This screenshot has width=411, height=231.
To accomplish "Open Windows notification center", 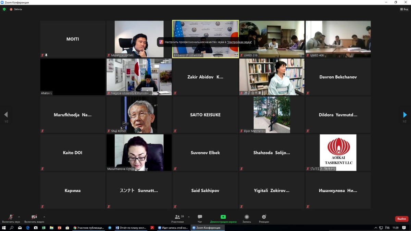I will pyautogui.click(x=404, y=228).
